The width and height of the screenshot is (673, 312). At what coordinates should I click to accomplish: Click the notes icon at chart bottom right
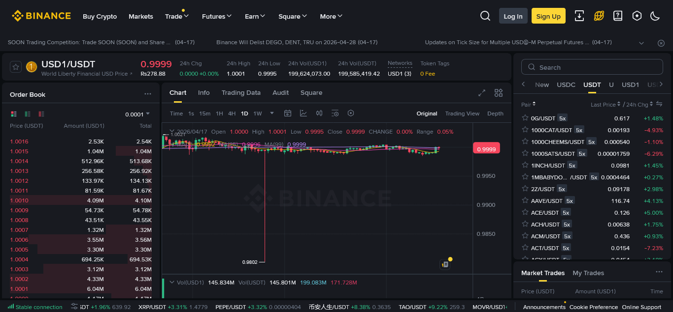445,264
